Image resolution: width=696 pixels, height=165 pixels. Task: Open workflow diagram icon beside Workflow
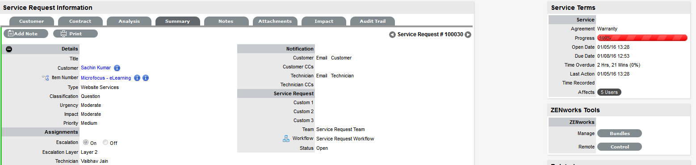[x=286, y=139]
